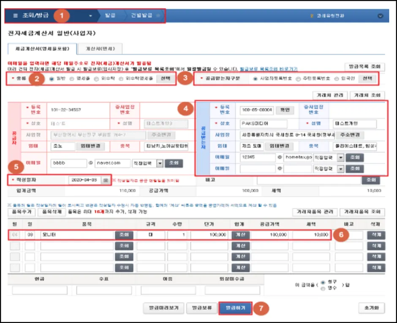Viewport: 397px width, 323px height.
Task: Click 선택 button in the 종류 row
Action: pos(166,79)
